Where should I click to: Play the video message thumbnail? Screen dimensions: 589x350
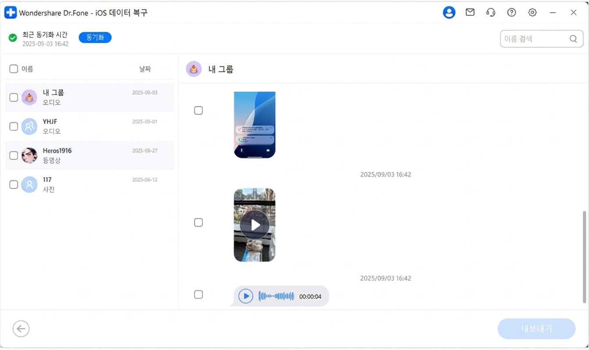click(x=255, y=225)
